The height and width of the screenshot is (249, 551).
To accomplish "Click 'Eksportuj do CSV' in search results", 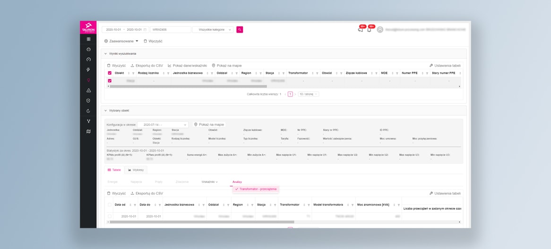I will tap(147, 66).
